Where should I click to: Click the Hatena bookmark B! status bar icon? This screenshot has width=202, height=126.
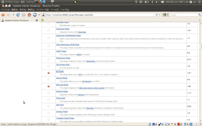[x=191, y=124]
